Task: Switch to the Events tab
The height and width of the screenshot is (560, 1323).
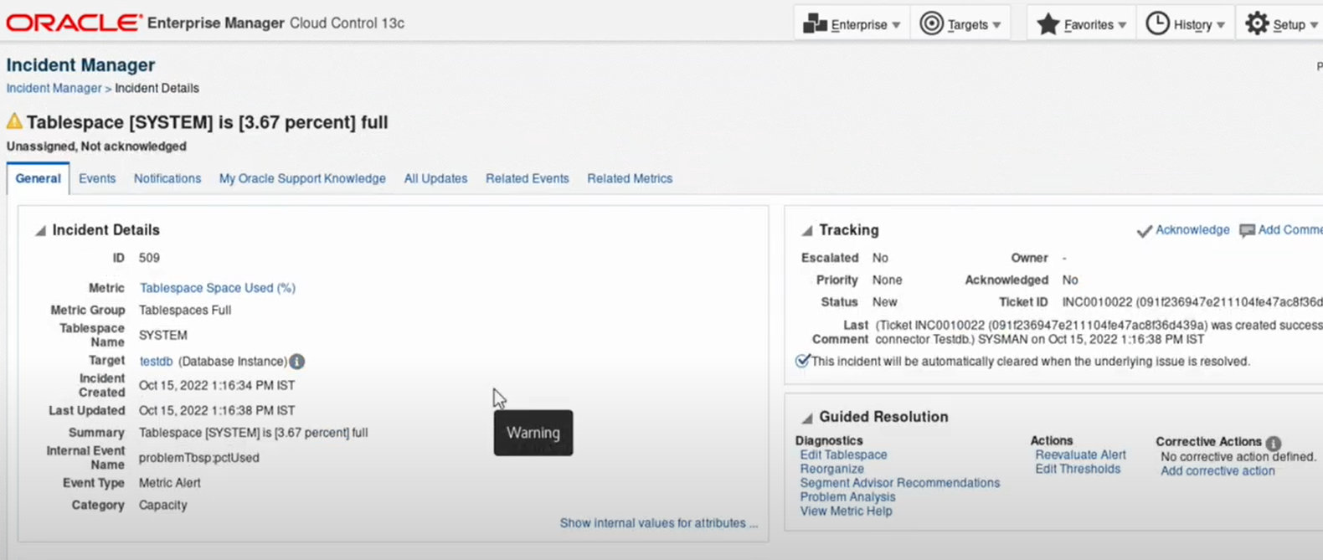Action: point(97,178)
